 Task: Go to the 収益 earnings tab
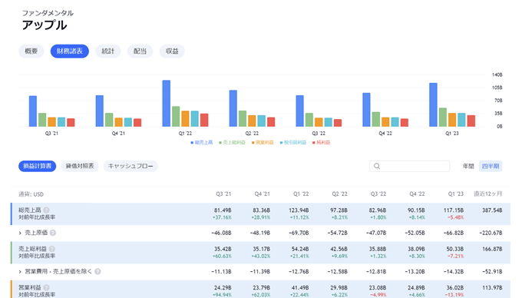(172, 51)
